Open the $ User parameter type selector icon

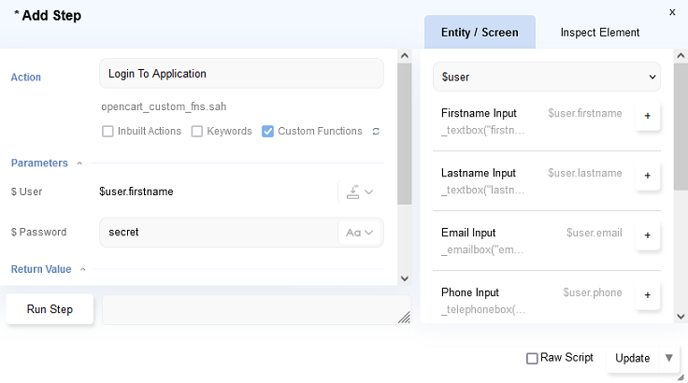359,192
